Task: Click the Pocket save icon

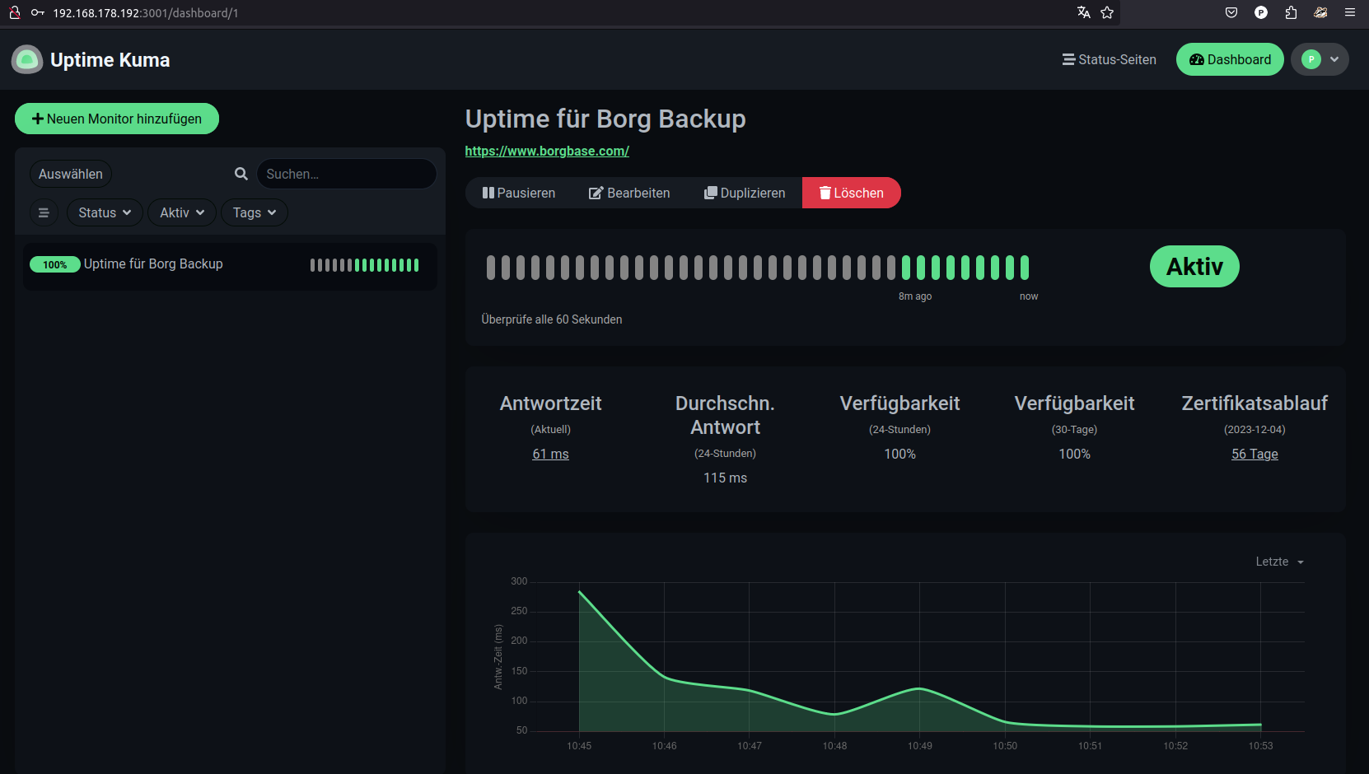Action: click(1231, 12)
